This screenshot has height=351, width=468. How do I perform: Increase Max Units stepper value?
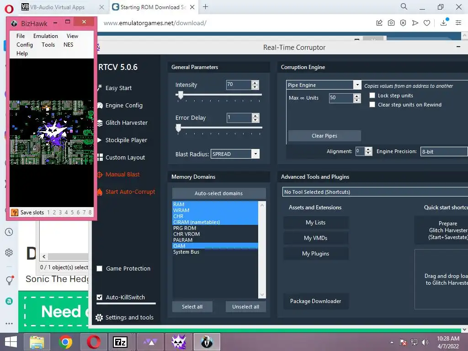pyautogui.click(x=356, y=96)
